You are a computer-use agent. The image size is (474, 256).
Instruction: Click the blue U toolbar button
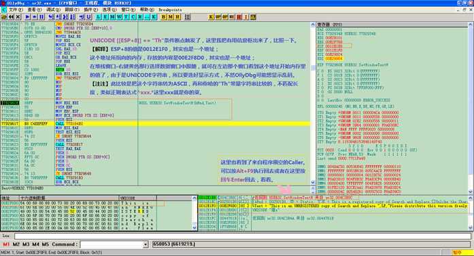(x=88, y=17)
